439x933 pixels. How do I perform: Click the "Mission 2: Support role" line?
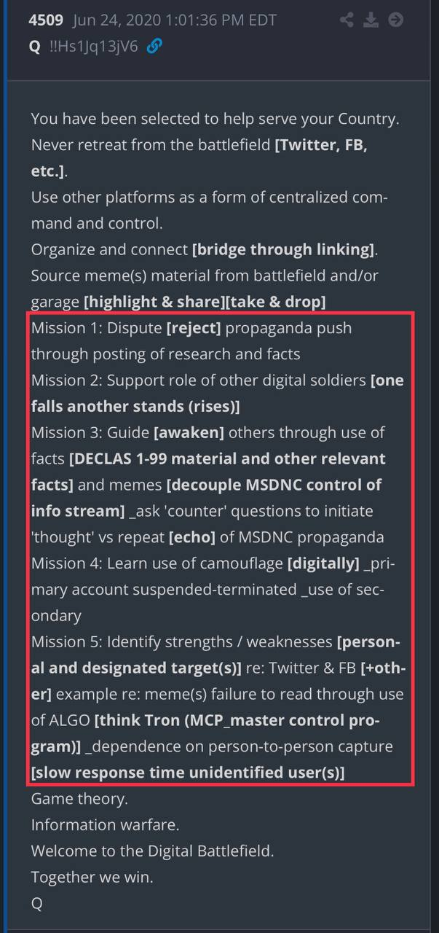point(116,380)
